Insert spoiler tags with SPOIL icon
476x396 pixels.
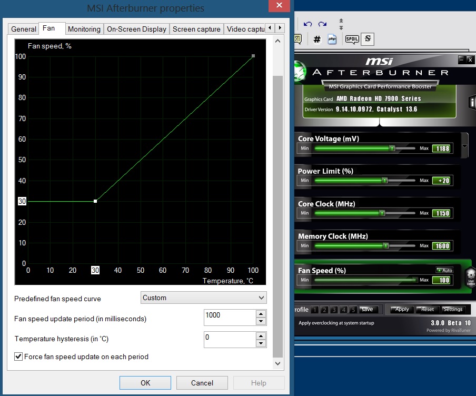tap(352, 39)
